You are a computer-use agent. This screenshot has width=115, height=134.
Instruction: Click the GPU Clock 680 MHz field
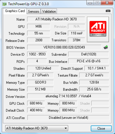36,103
